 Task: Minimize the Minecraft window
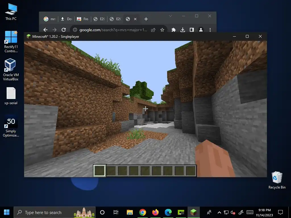click(x=234, y=37)
